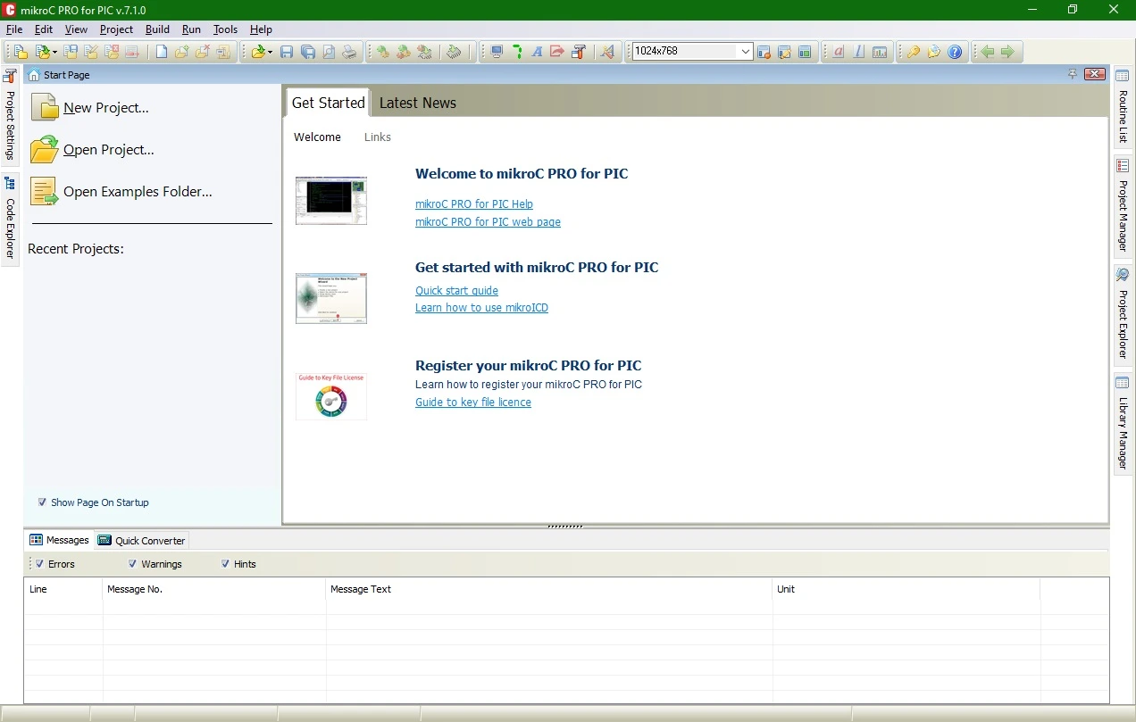Image resolution: width=1136 pixels, height=722 pixels.
Task: Uncheck the Errors filter checkbox
Action: tap(39, 564)
